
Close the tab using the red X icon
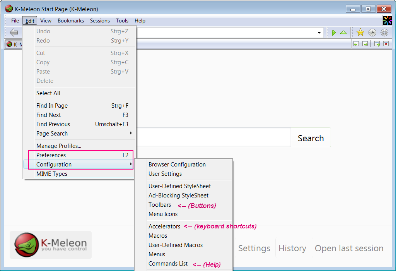386,44
